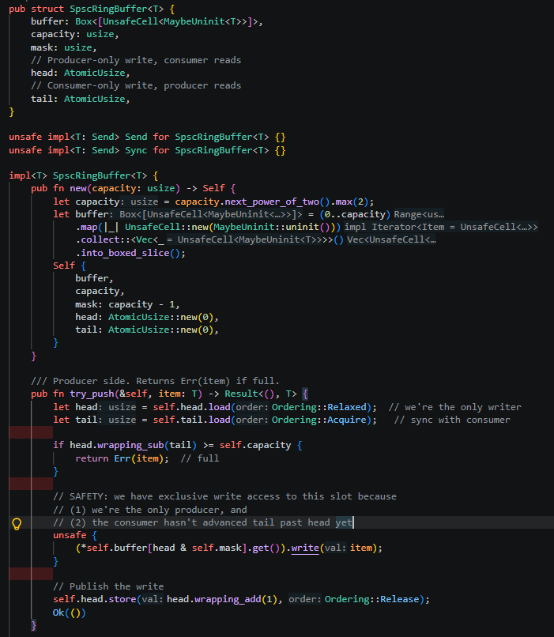Screen dimensions: 554x637
Task: Click 'Ok(())' return expression
Action: tap(69, 612)
